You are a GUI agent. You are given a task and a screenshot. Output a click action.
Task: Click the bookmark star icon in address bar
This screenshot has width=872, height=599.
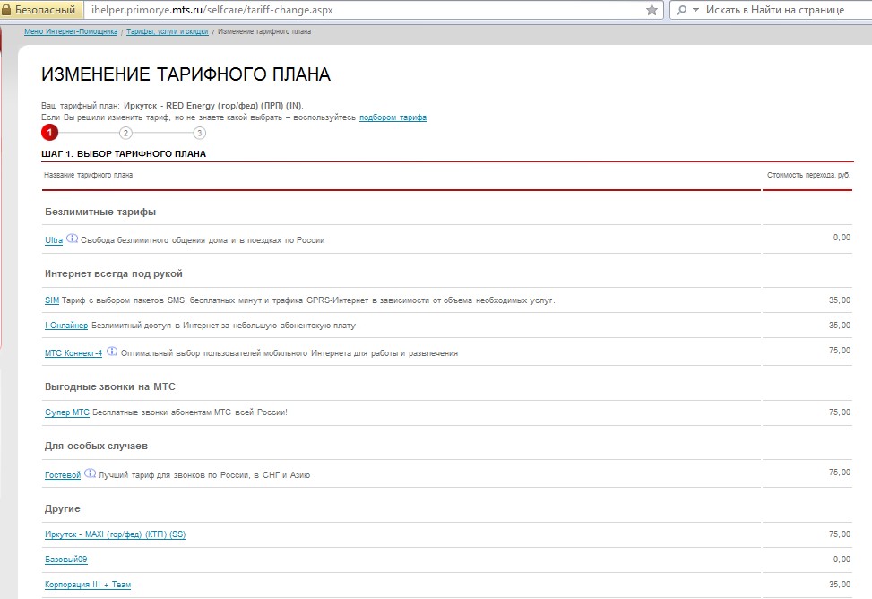click(652, 10)
